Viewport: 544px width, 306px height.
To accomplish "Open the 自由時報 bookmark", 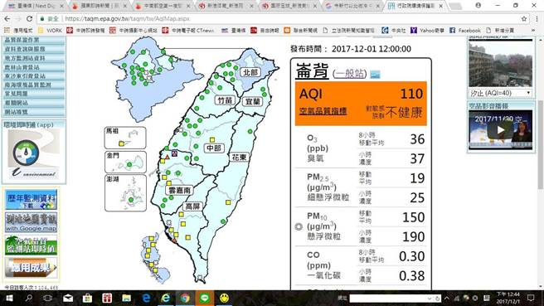I will pyautogui.click(x=265, y=31).
